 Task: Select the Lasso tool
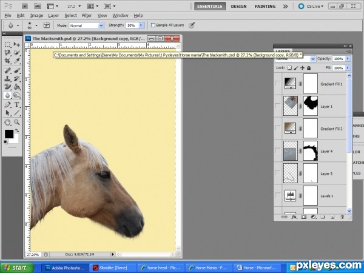tap(7, 53)
